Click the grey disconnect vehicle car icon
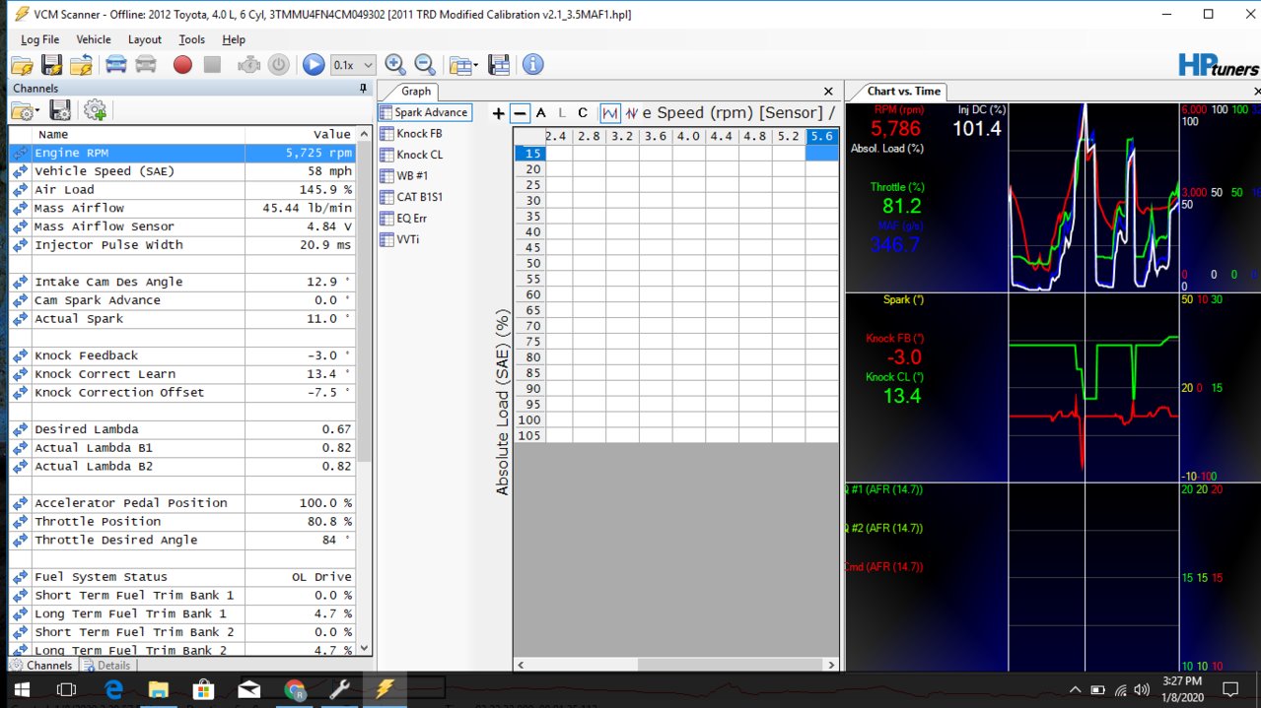The height and width of the screenshot is (708, 1261). pyautogui.click(x=146, y=65)
